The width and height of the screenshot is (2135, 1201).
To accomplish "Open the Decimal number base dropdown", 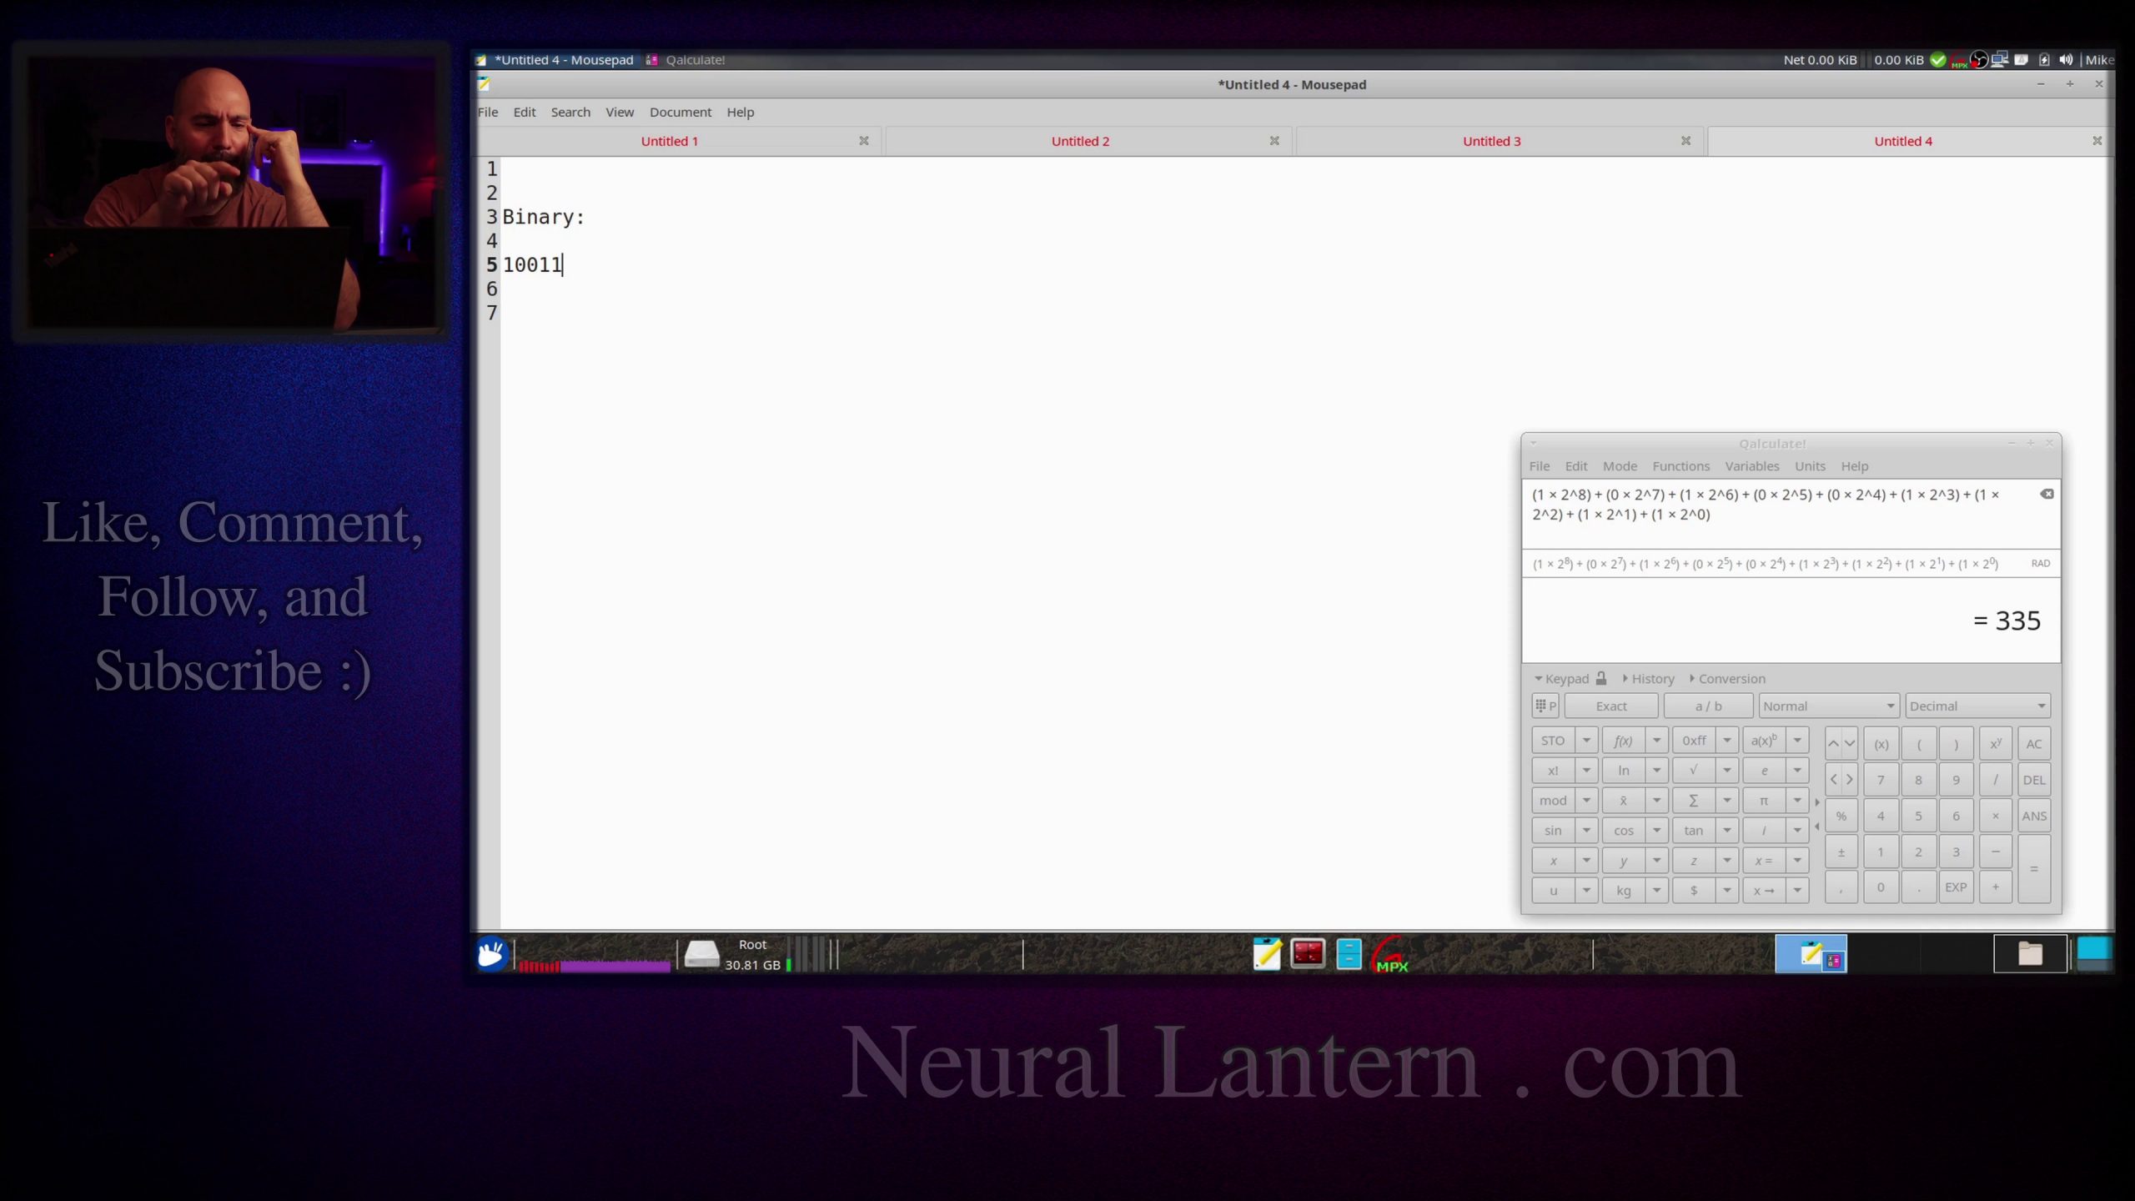I will click(1977, 706).
